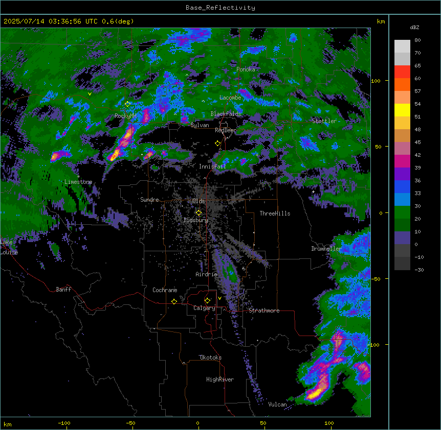Select the RedDeer label

click(226, 130)
